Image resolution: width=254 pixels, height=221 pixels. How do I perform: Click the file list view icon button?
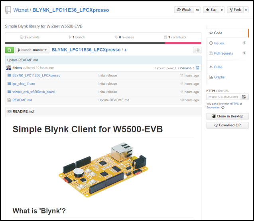tap(197, 50)
